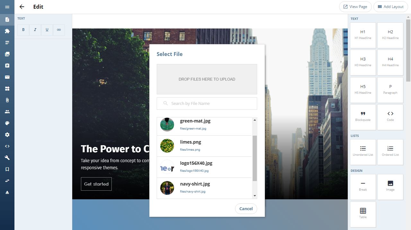Click the Search by File Name field
The image size is (411, 230).
pos(207,103)
